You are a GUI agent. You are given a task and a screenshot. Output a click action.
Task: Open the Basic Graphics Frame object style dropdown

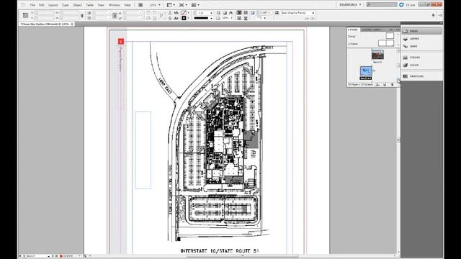tap(313, 13)
